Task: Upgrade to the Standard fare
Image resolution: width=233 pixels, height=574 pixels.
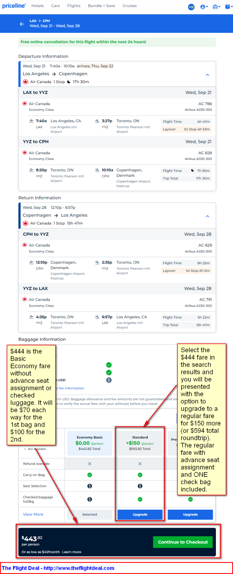Action: click(140, 514)
